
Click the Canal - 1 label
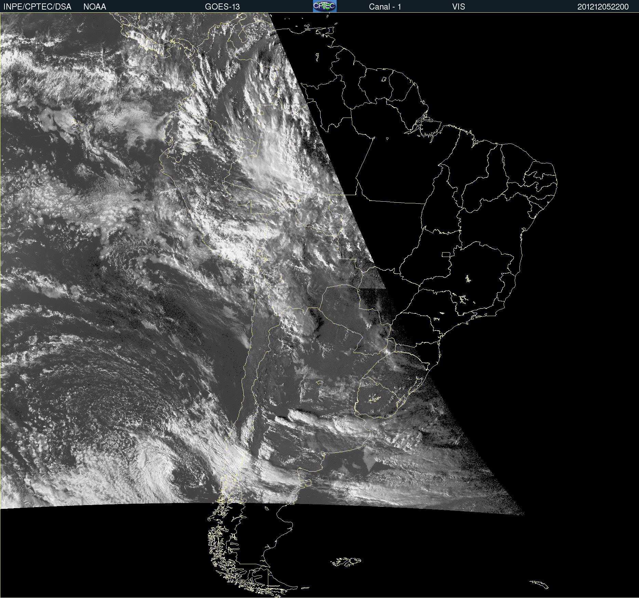[x=385, y=7]
